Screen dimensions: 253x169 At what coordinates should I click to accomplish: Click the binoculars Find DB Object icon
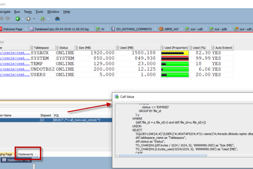pyautogui.click(x=57, y=19)
